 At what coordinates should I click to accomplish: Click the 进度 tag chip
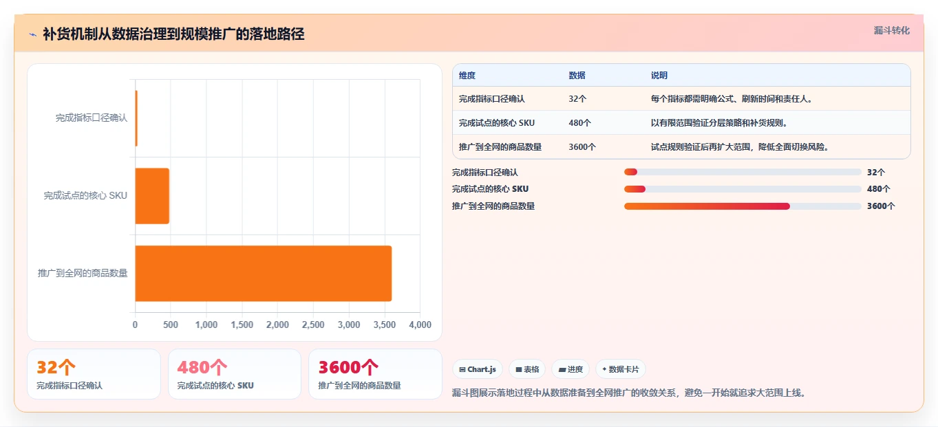pyautogui.click(x=571, y=369)
